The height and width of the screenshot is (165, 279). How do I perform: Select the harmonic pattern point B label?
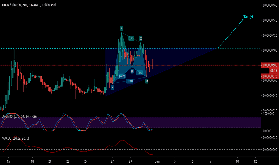(132, 71)
